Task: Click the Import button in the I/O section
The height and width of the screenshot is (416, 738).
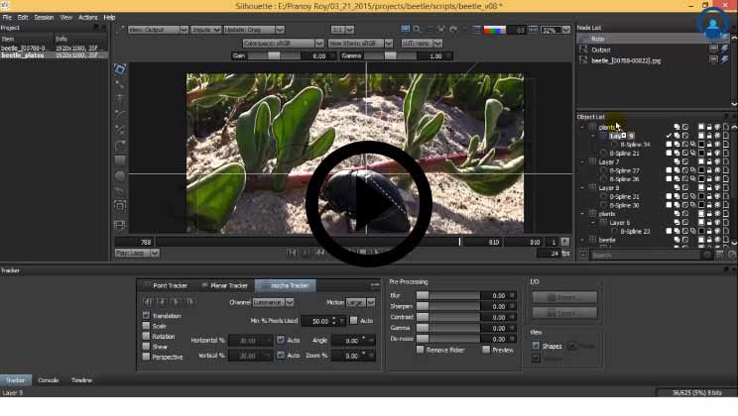Action: click(x=563, y=297)
